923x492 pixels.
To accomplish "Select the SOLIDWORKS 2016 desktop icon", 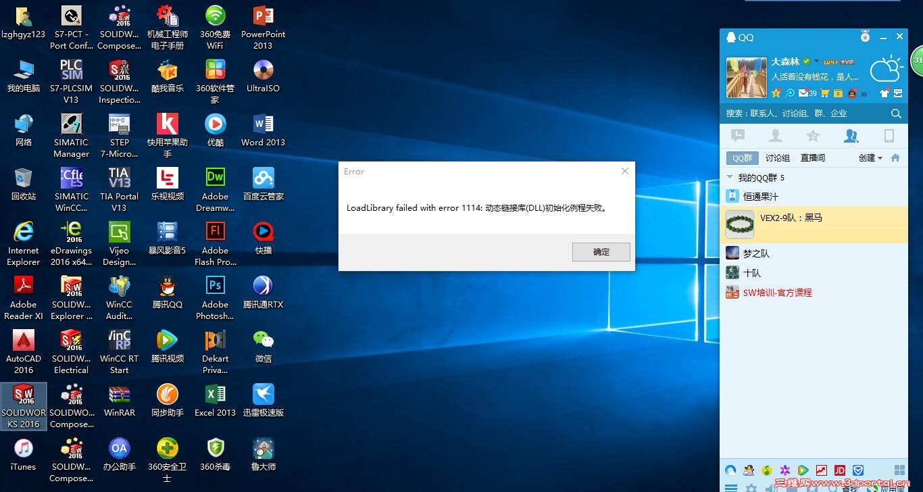I will click(x=24, y=406).
